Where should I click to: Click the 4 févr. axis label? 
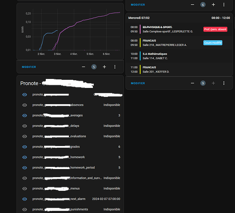click(x=74, y=54)
